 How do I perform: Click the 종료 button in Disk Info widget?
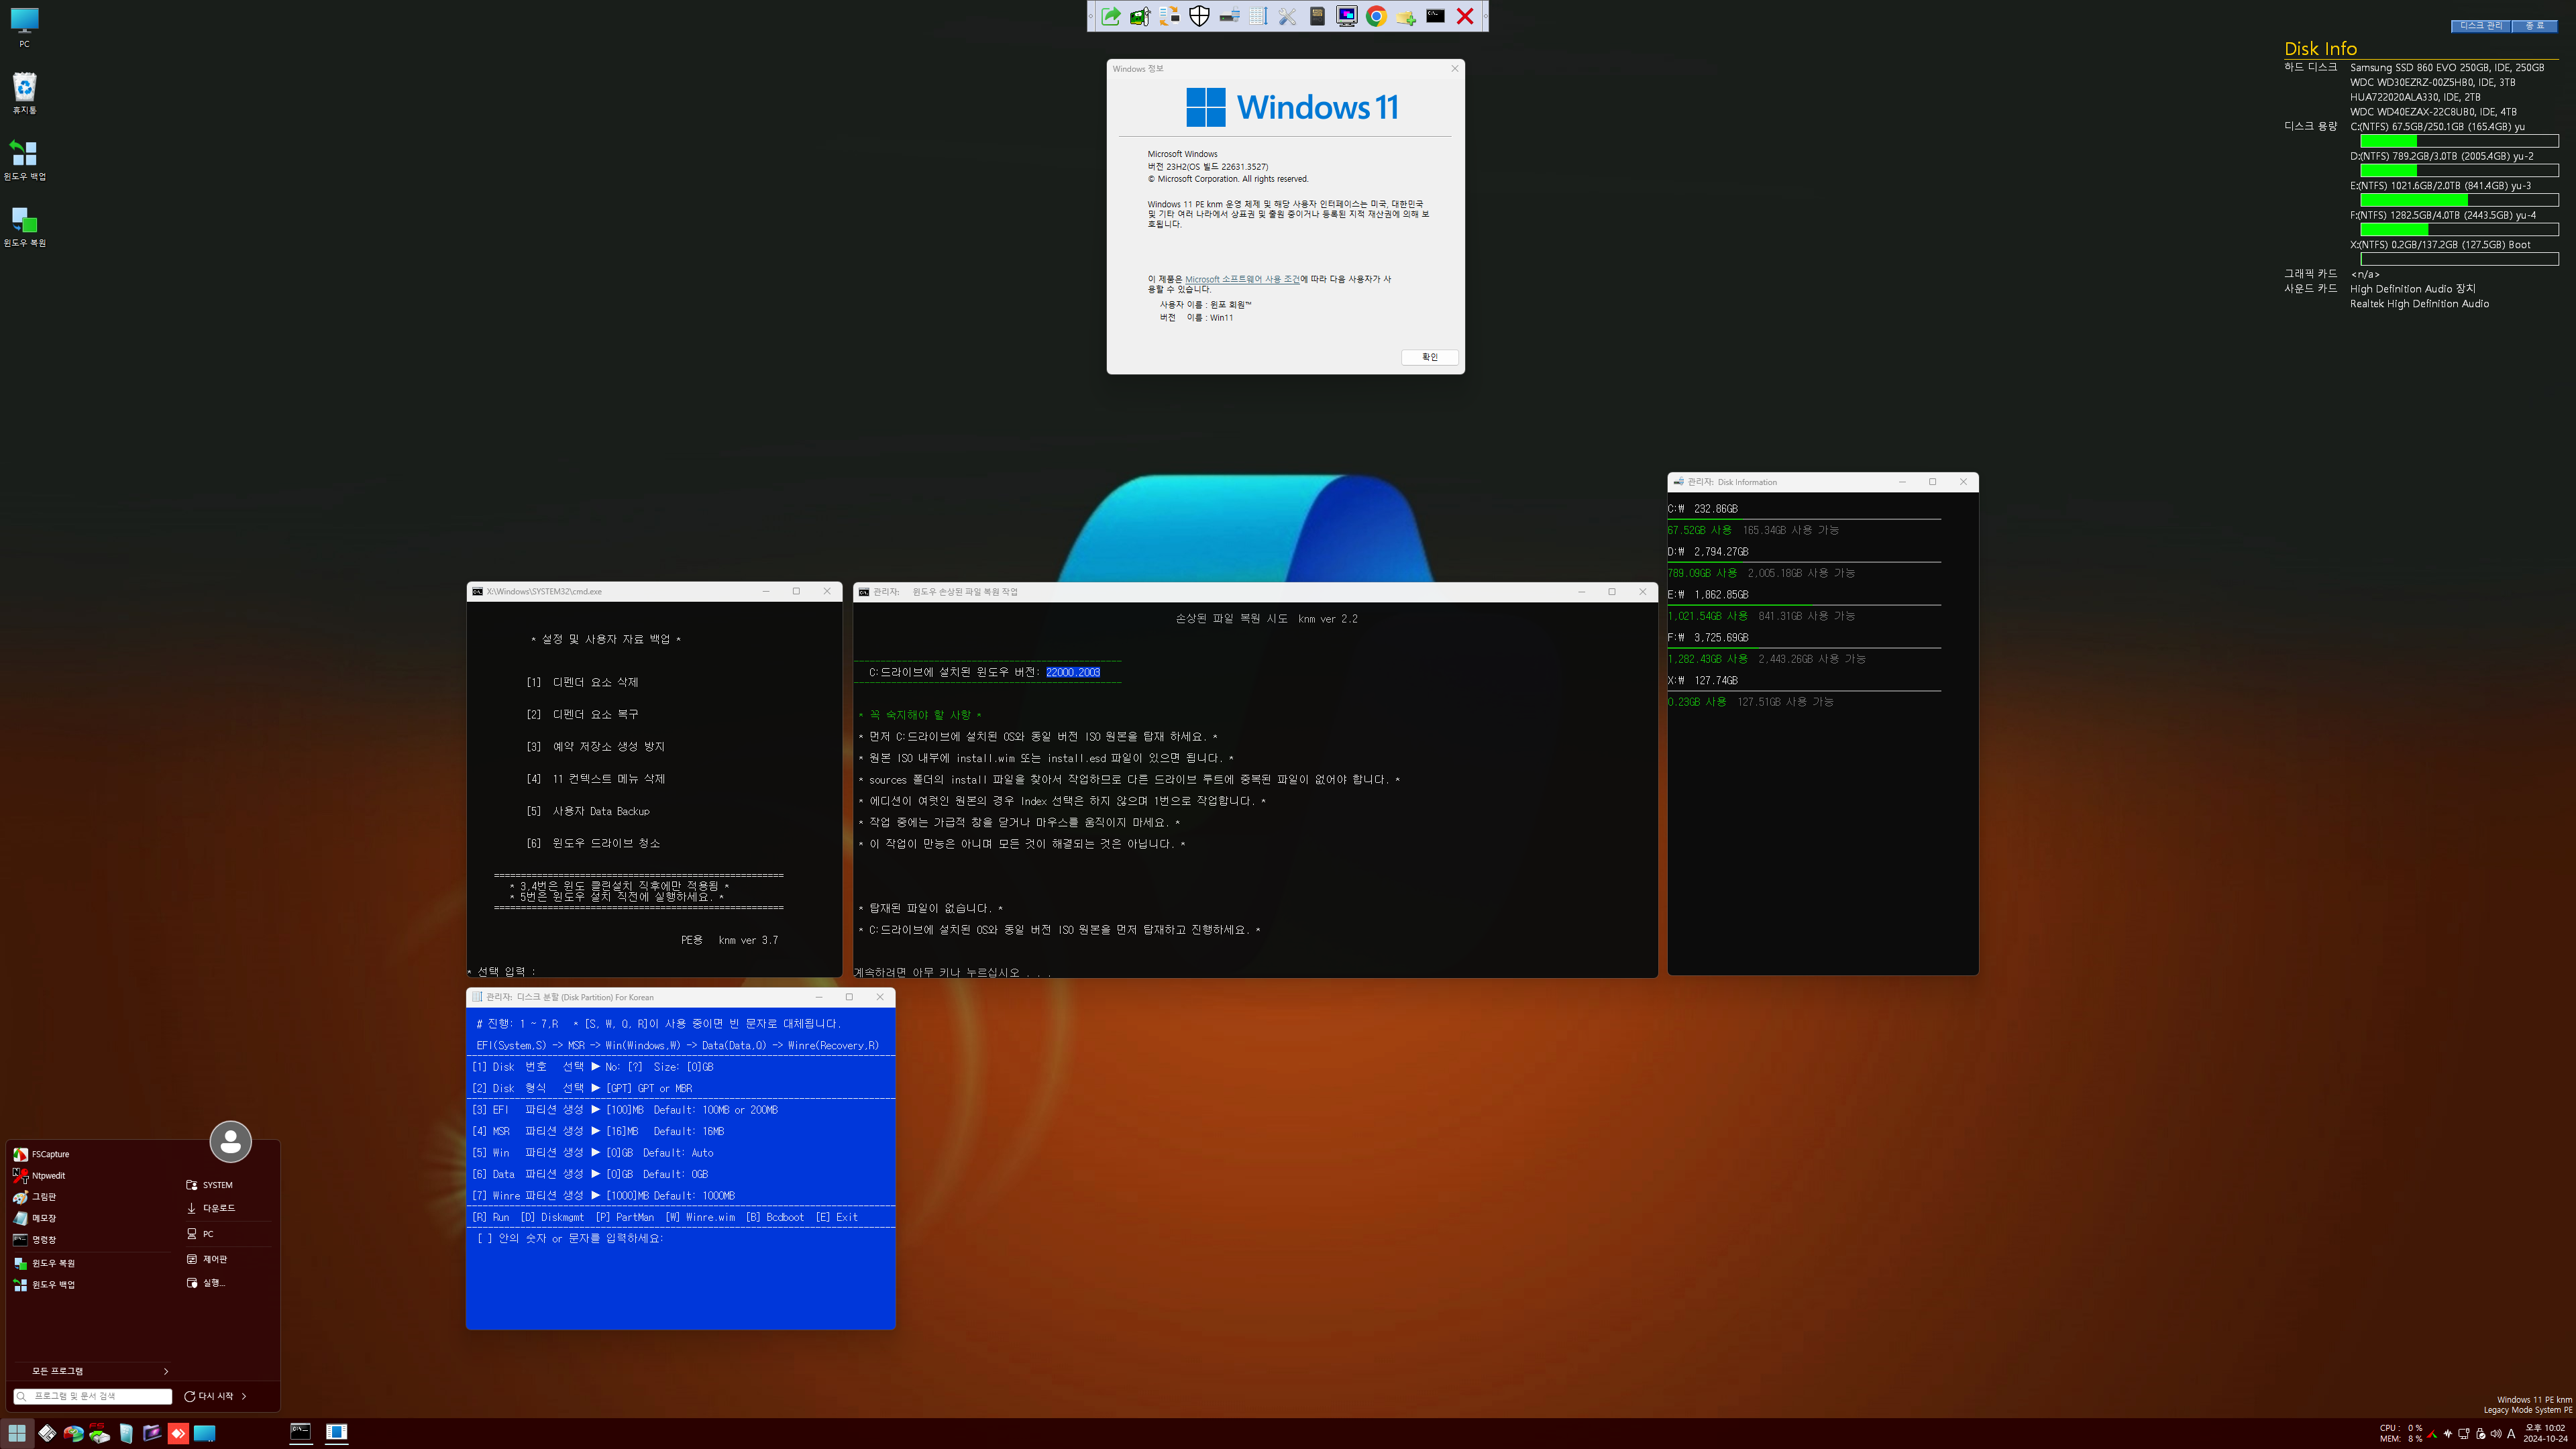(2535, 26)
